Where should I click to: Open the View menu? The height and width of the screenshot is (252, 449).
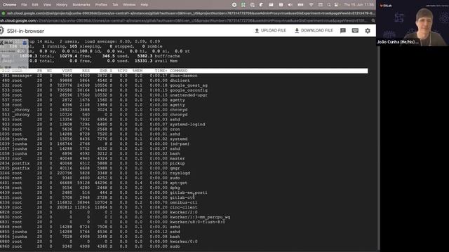pyautogui.click(x=47, y=5)
